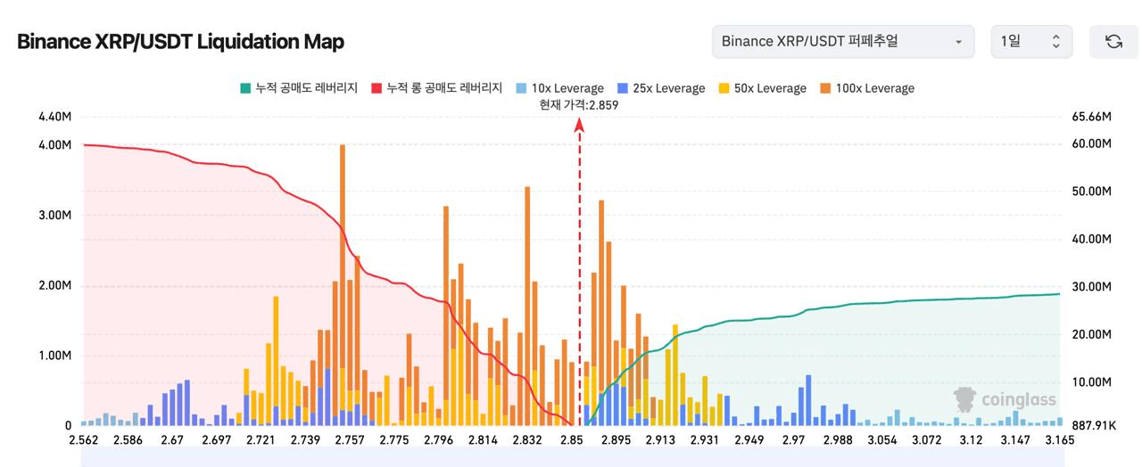
Task: Click the 4.00M left axis label
Action: pyautogui.click(x=55, y=144)
